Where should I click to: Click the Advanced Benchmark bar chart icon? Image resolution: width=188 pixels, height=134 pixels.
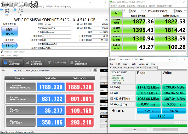(27, 63)
